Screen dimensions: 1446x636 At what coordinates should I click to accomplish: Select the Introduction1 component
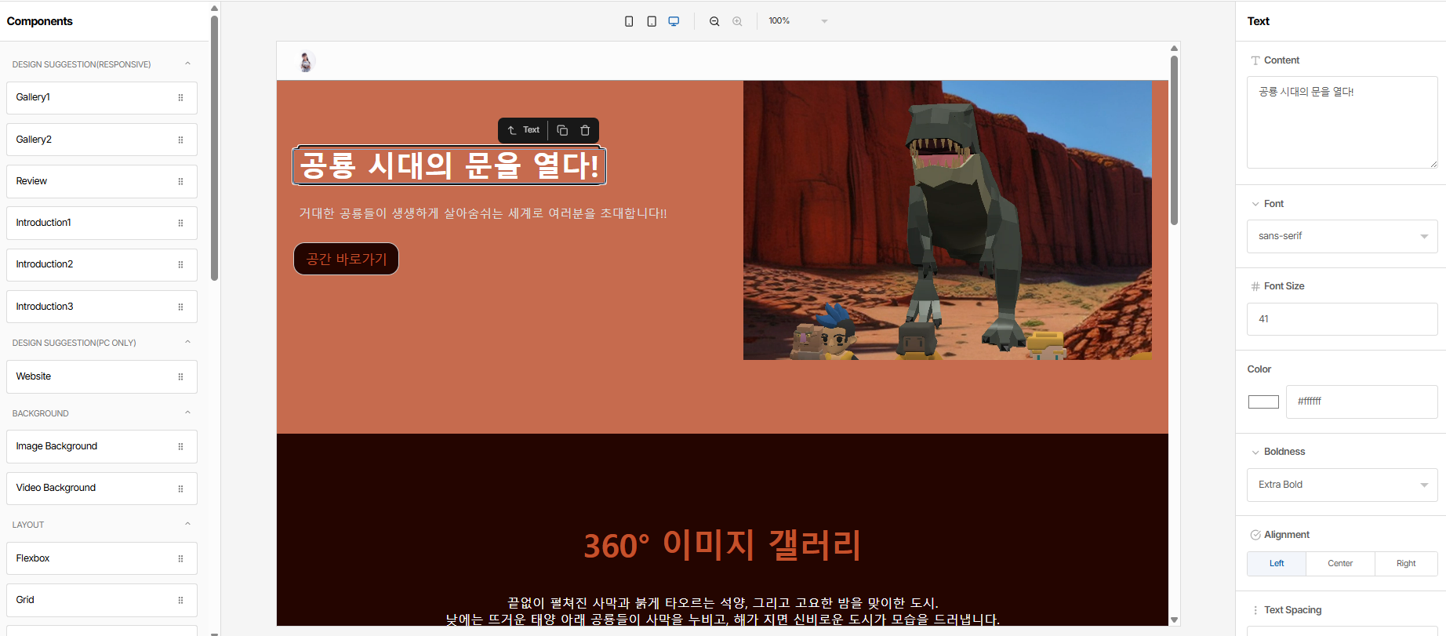click(x=102, y=223)
